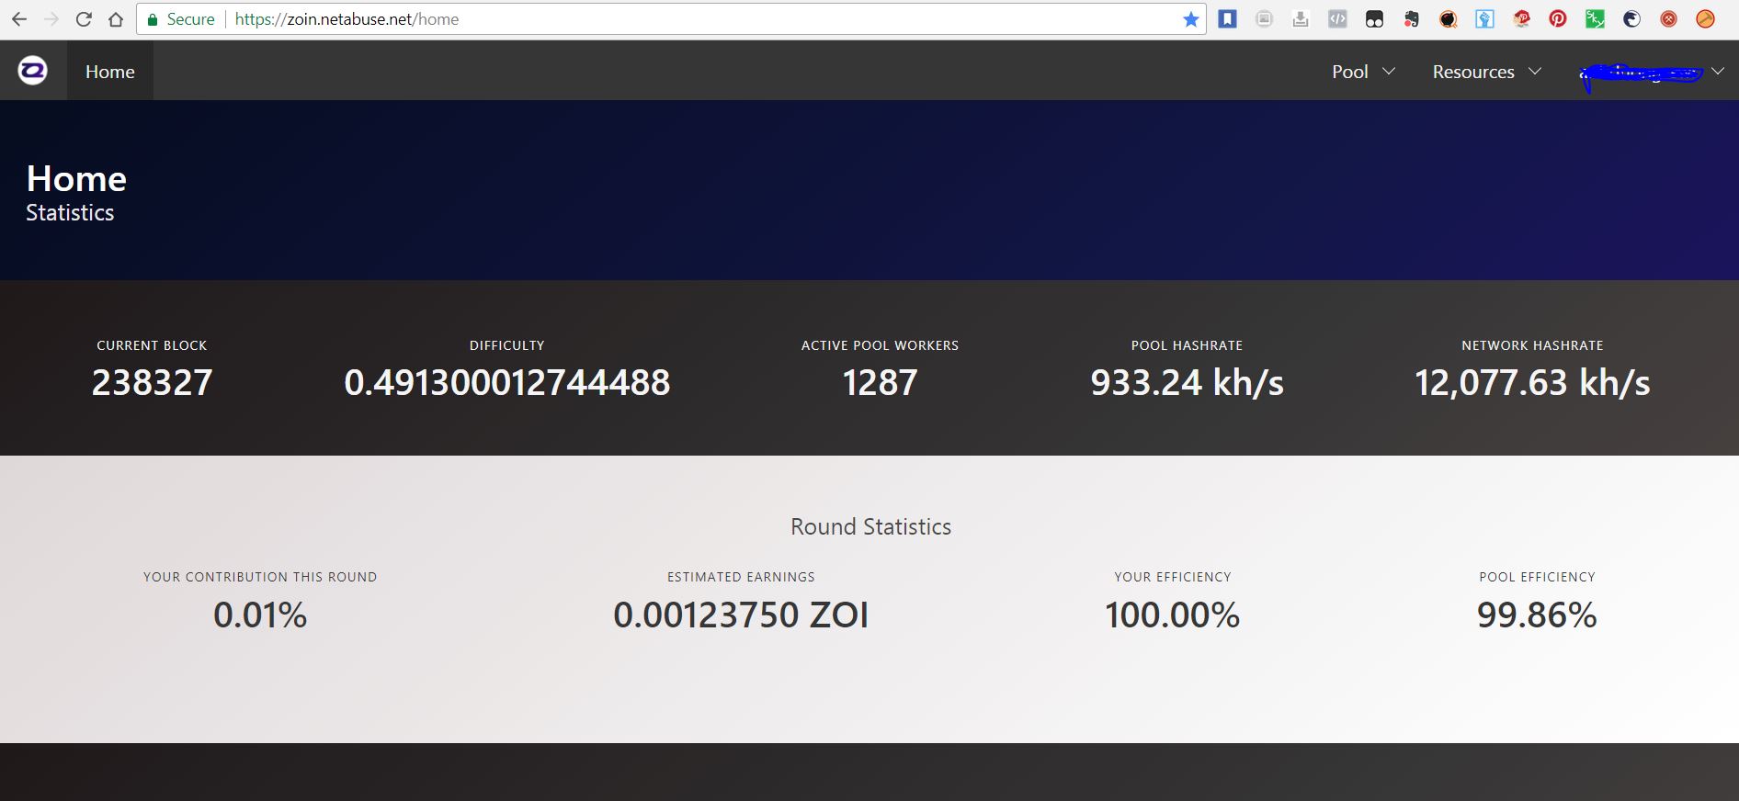Click the red crossed-pickaxes miner extension
The image size is (1739, 801).
click(1668, 18)
